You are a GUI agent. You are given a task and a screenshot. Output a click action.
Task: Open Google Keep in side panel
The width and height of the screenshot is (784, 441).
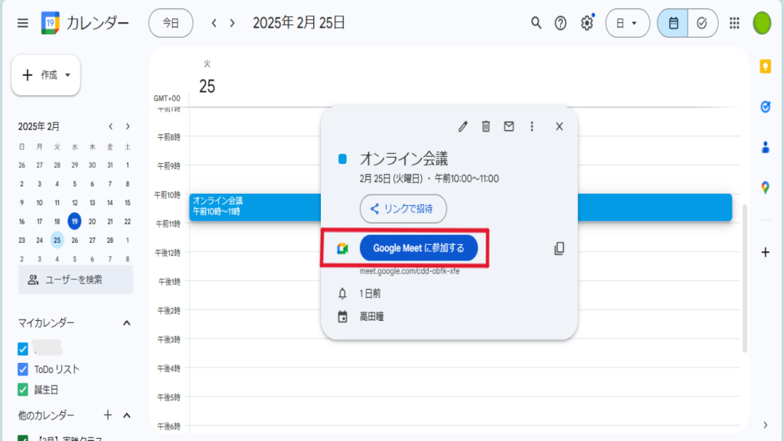pos(765,66)
